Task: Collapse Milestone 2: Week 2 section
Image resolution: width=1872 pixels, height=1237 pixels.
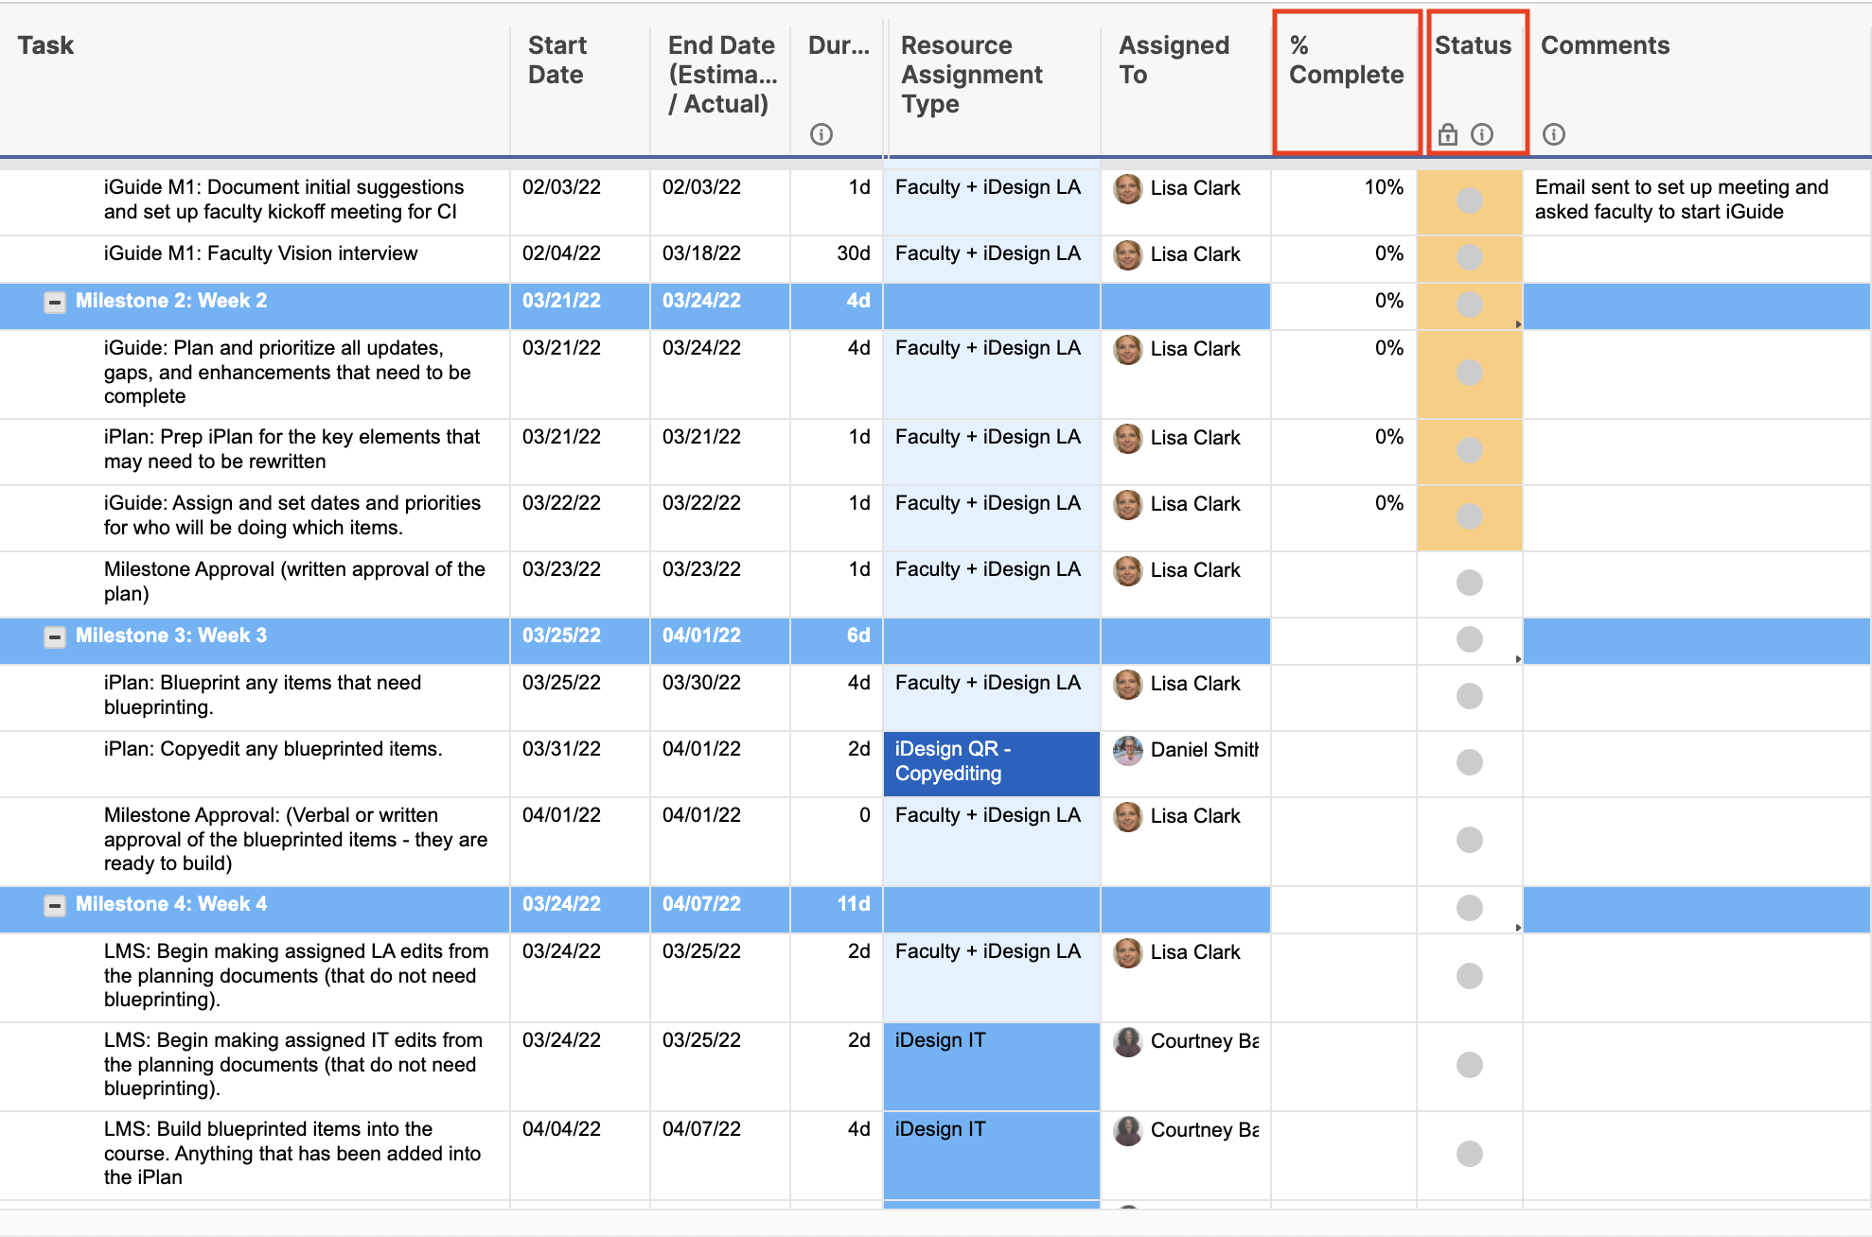Action: click(55, 303)
